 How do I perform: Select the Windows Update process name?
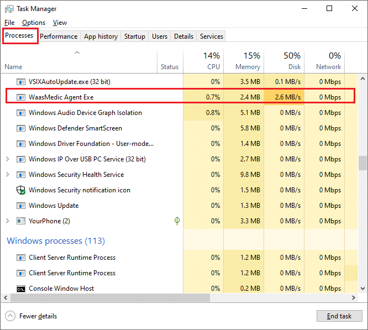(x=54, y=206)
